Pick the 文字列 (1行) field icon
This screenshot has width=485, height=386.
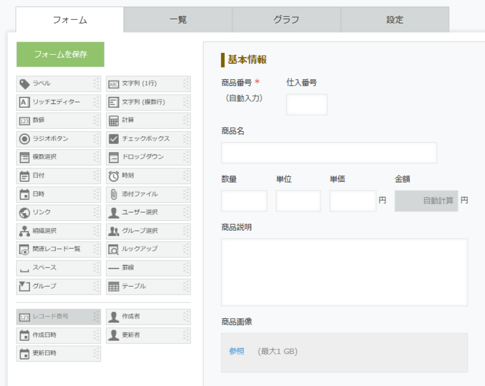113,84
